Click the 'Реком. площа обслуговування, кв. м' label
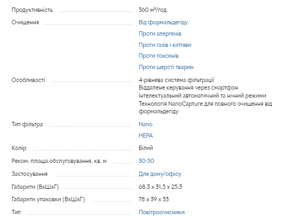 coord(59,161)
